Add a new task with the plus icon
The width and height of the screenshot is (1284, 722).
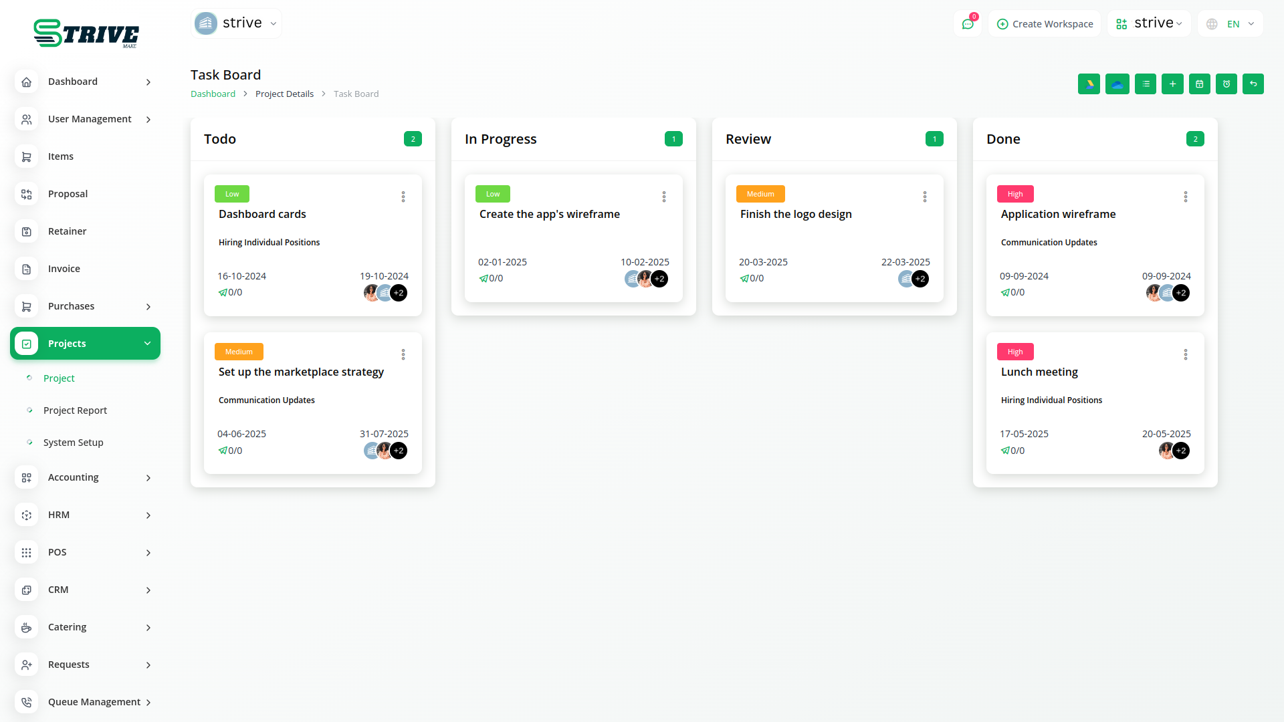point(1172,84)
